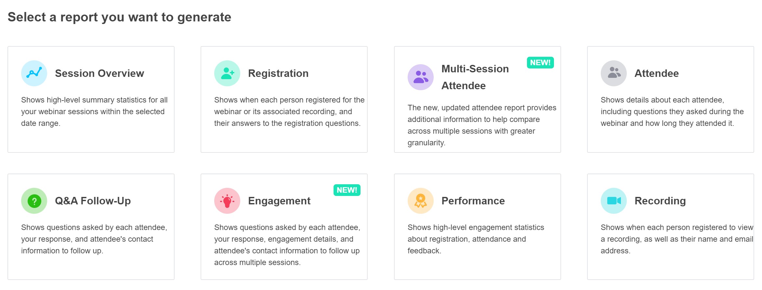Image resolution: width=762 pixels, height=290 pixels.
Task: Click the Recording camera icon
Action: [x=613, y=200]
